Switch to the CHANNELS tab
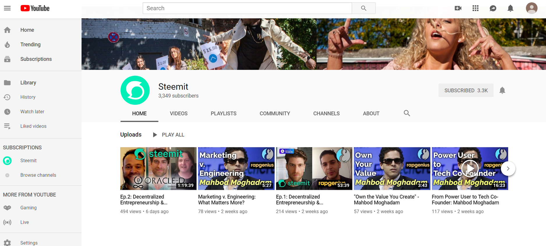This screenshot has width=546, height=246. click(x=326, y=114)
